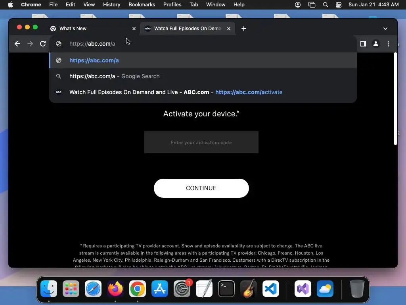406x305 pixels.
Task: Go back with the Chrome back arrow
Action: 17,44
